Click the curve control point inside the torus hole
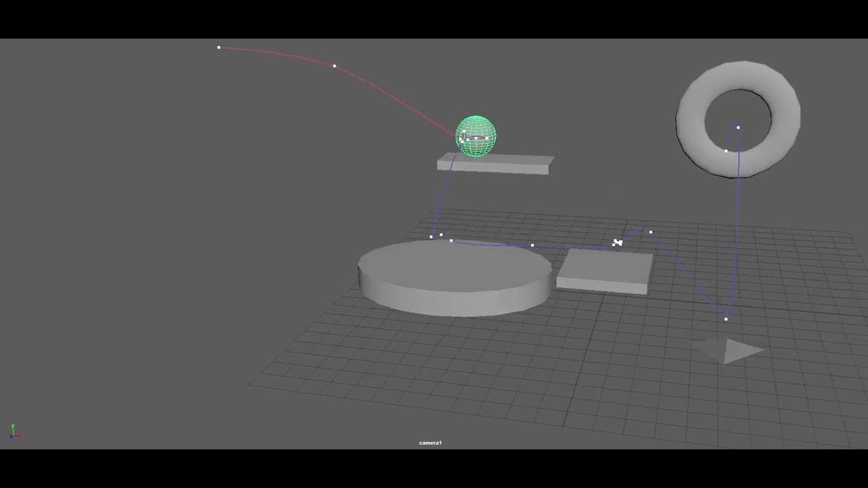Image resolution: width=868 pixels, height=488 pixels. click(738, 127)
